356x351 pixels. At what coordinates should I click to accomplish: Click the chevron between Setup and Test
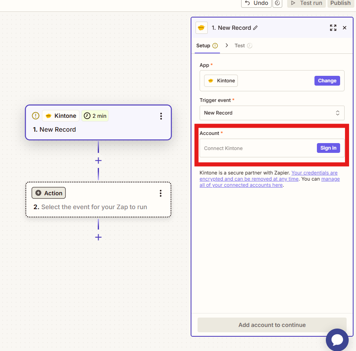226,45
